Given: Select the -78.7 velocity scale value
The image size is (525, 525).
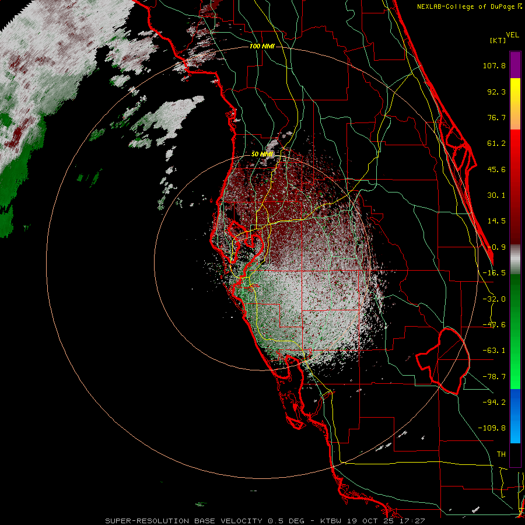Looking at the screenshot, I should [494, 377].
